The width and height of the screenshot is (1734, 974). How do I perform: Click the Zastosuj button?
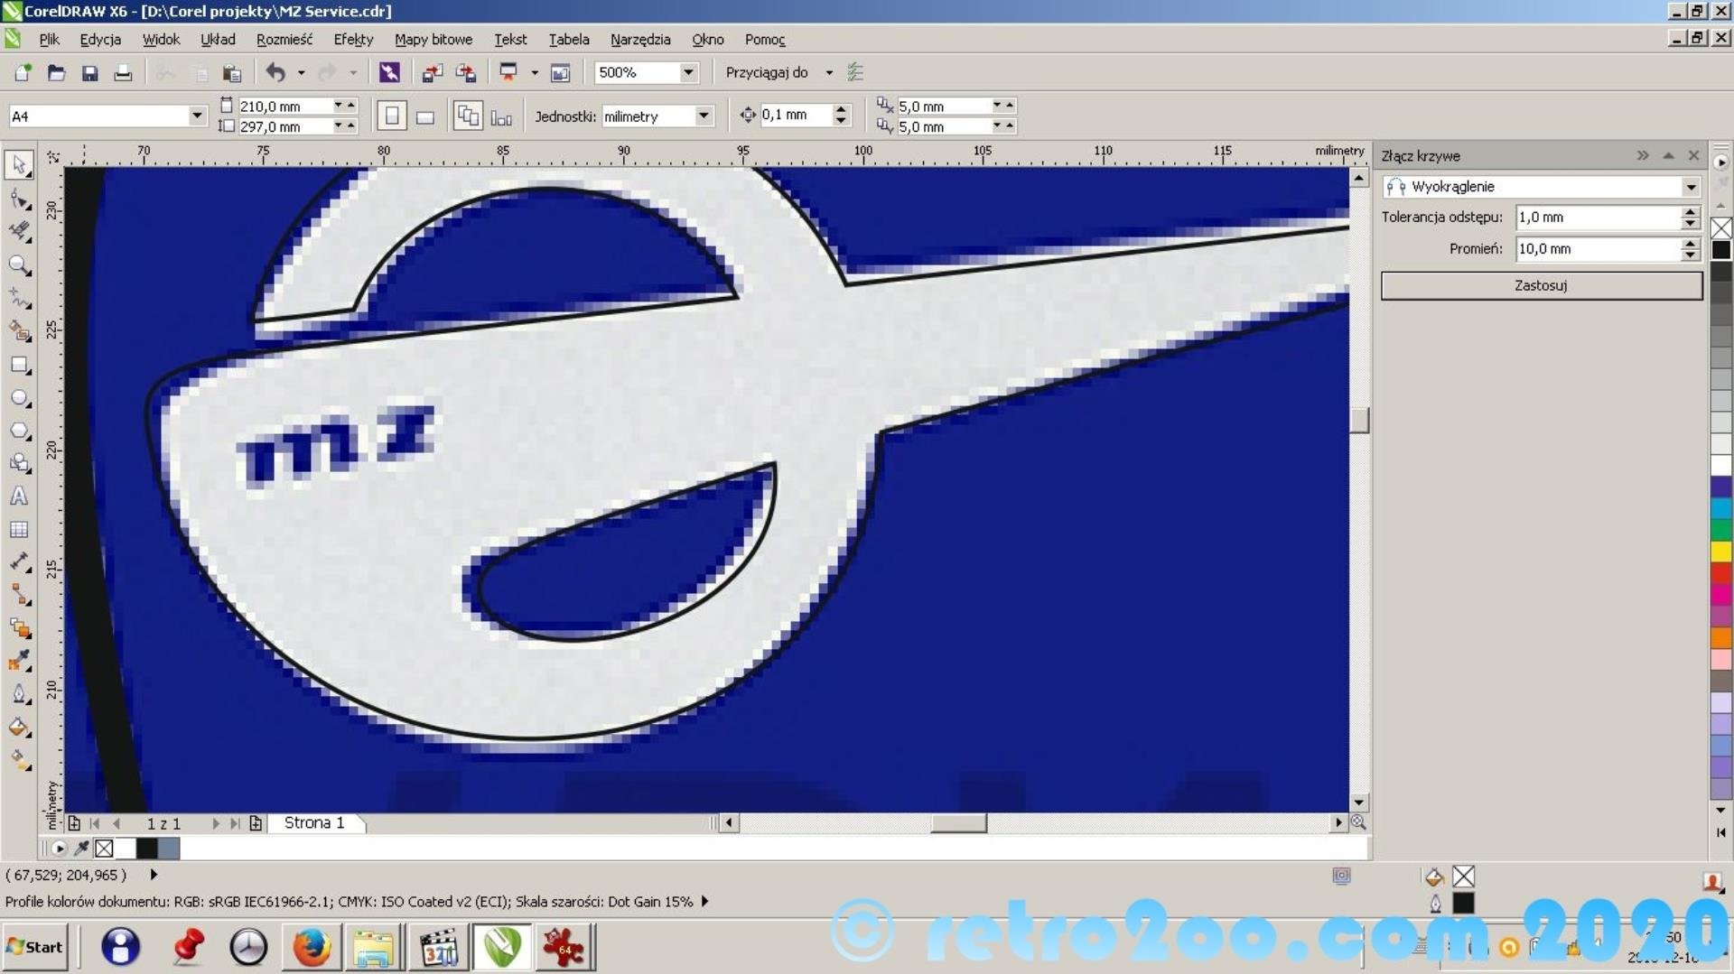[x=1541, y=285]
